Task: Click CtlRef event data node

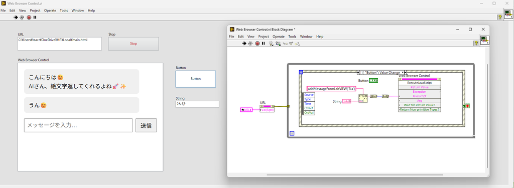Action: 309,108
